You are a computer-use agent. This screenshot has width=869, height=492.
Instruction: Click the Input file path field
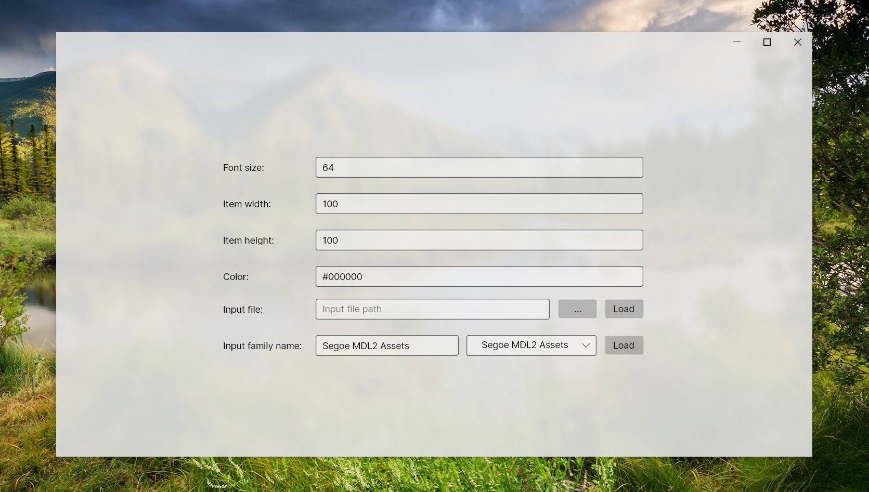click(x=432, y=309)
